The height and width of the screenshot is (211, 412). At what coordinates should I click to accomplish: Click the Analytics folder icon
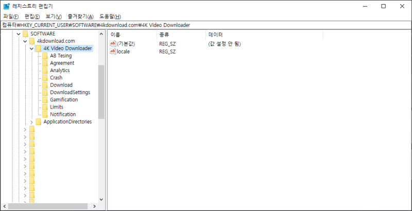click(x=45, y=71)
